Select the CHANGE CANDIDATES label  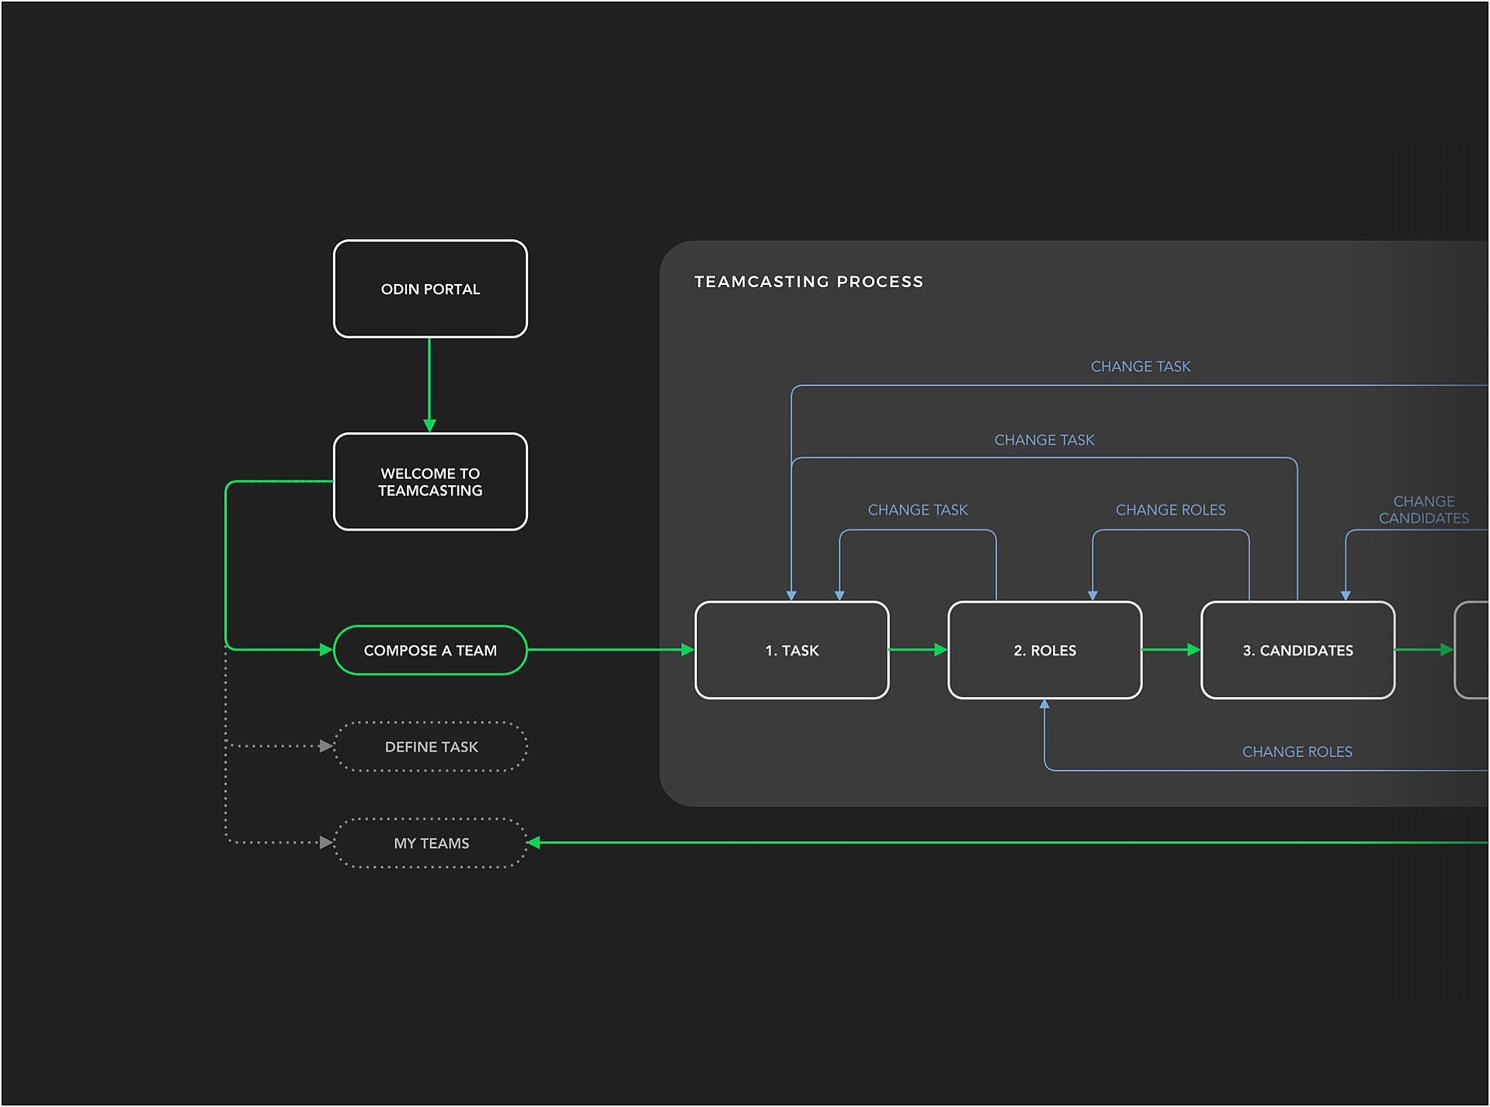tap(1423, 510)
